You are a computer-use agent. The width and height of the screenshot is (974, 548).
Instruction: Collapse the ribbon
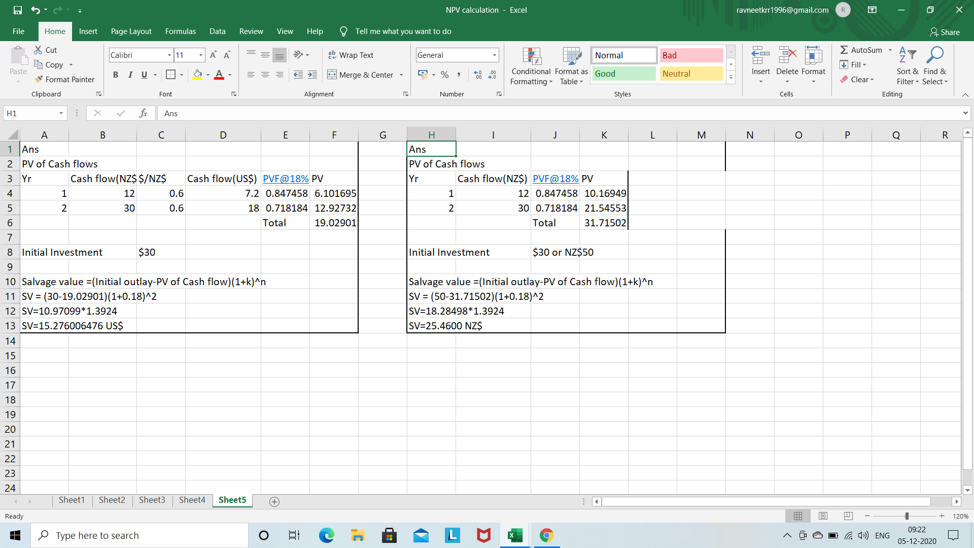(x=965, y=94)
